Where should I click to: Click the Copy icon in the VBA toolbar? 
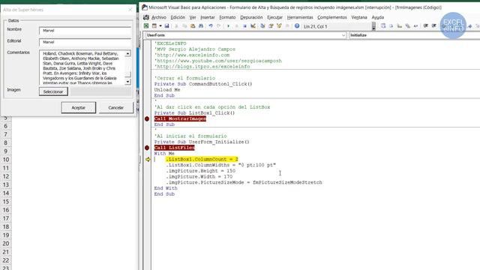coord(184,26)
